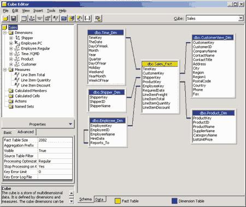Open the File menu
This screenshot has height=207, width=246.
(5, 11)
